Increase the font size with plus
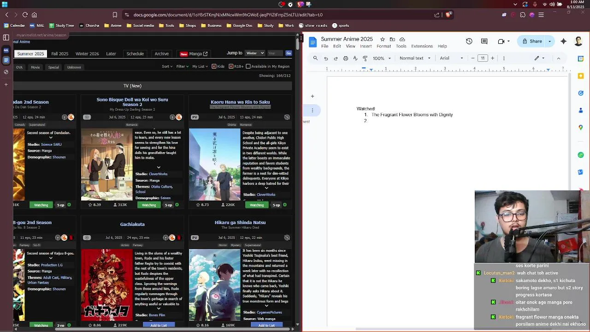This screenshot has height=332, width=590. (492, 58)
